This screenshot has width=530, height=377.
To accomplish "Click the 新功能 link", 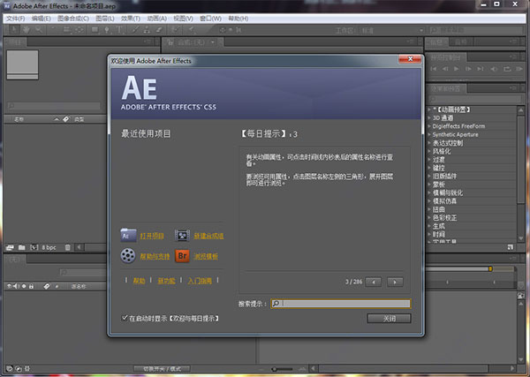I will (166, 281).
